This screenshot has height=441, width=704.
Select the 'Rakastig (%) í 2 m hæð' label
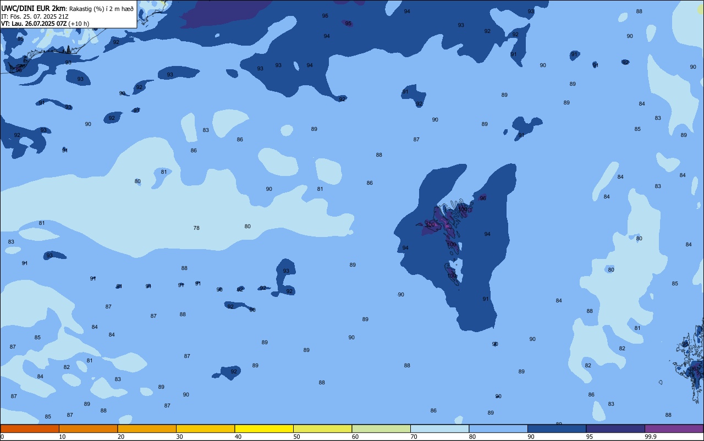[x=101, y=8]
